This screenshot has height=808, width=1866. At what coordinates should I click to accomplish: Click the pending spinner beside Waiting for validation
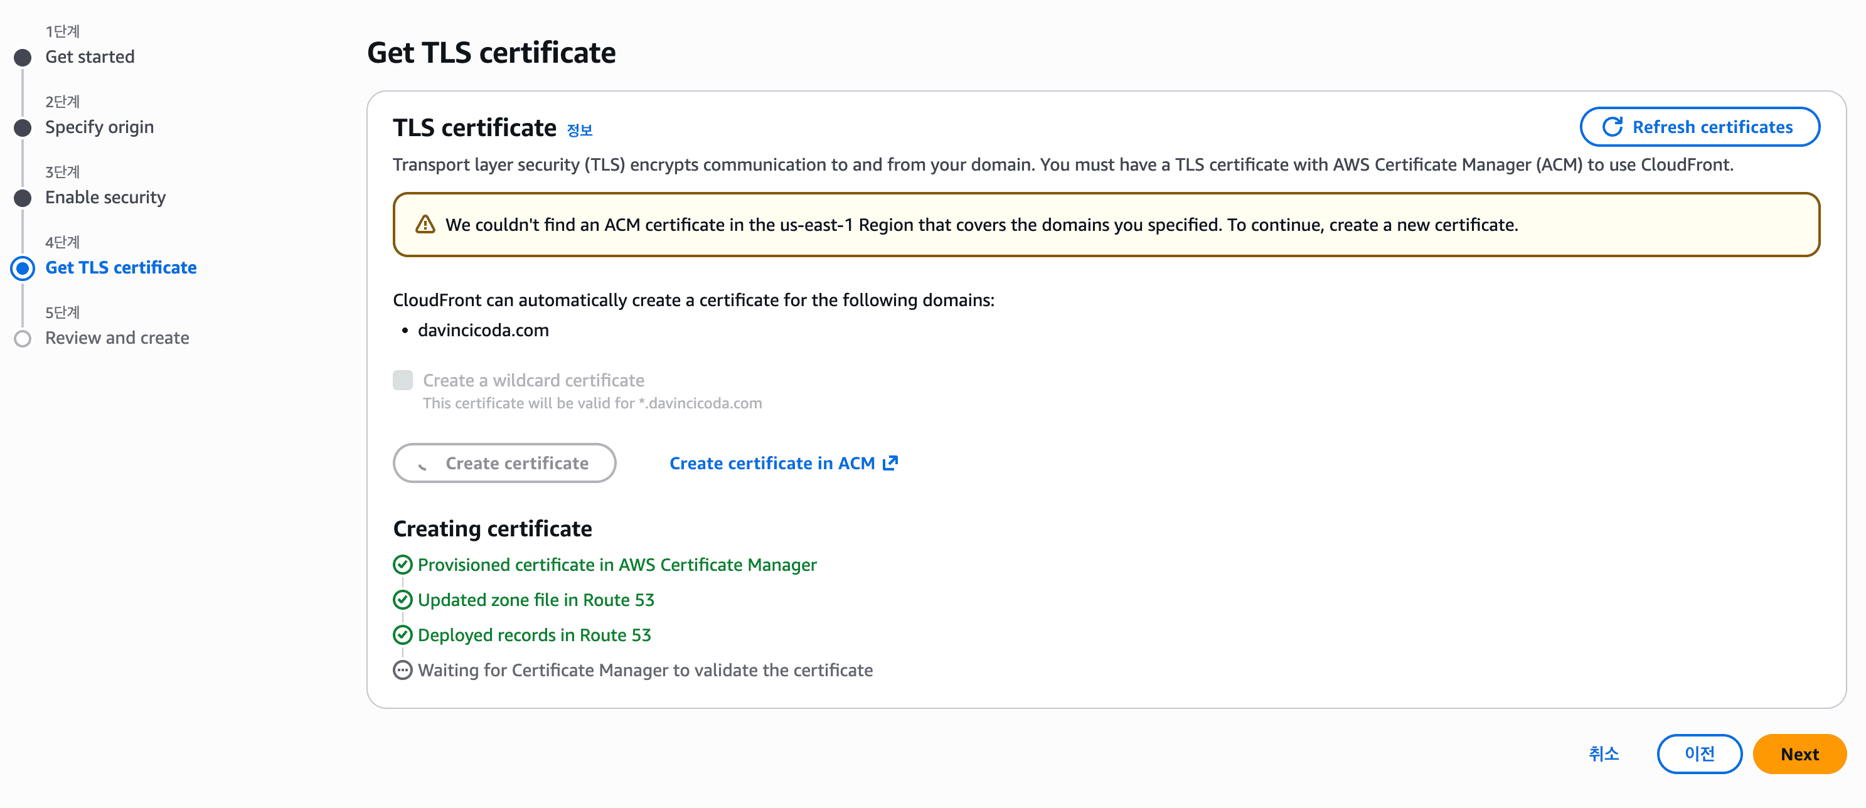403,670
